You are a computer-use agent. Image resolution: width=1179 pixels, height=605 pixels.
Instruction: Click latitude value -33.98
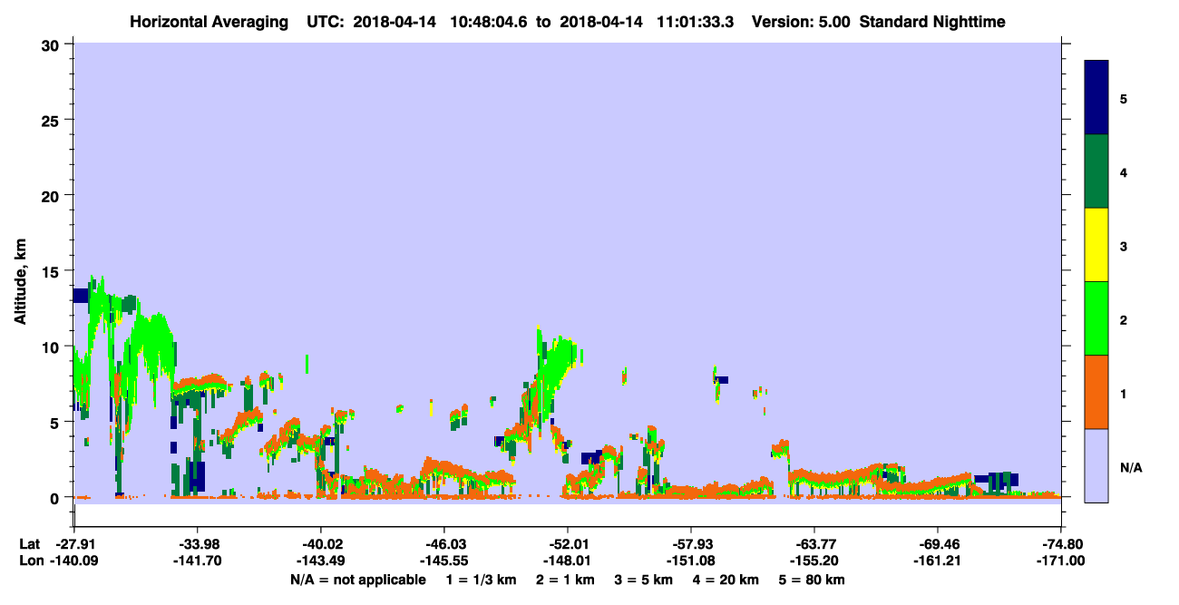tap(198, 544)
